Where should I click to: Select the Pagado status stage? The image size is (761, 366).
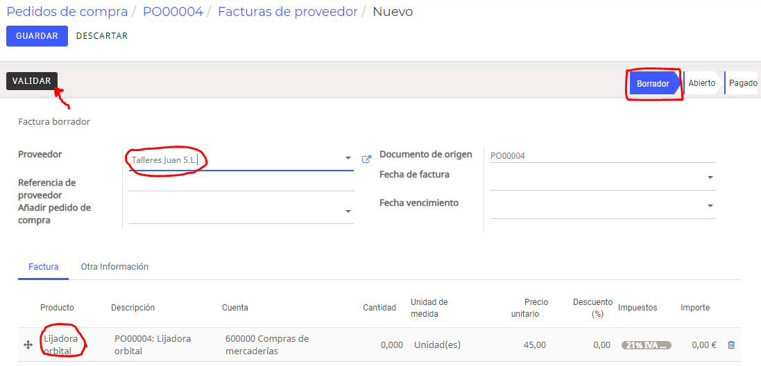(x=742, y=83)
